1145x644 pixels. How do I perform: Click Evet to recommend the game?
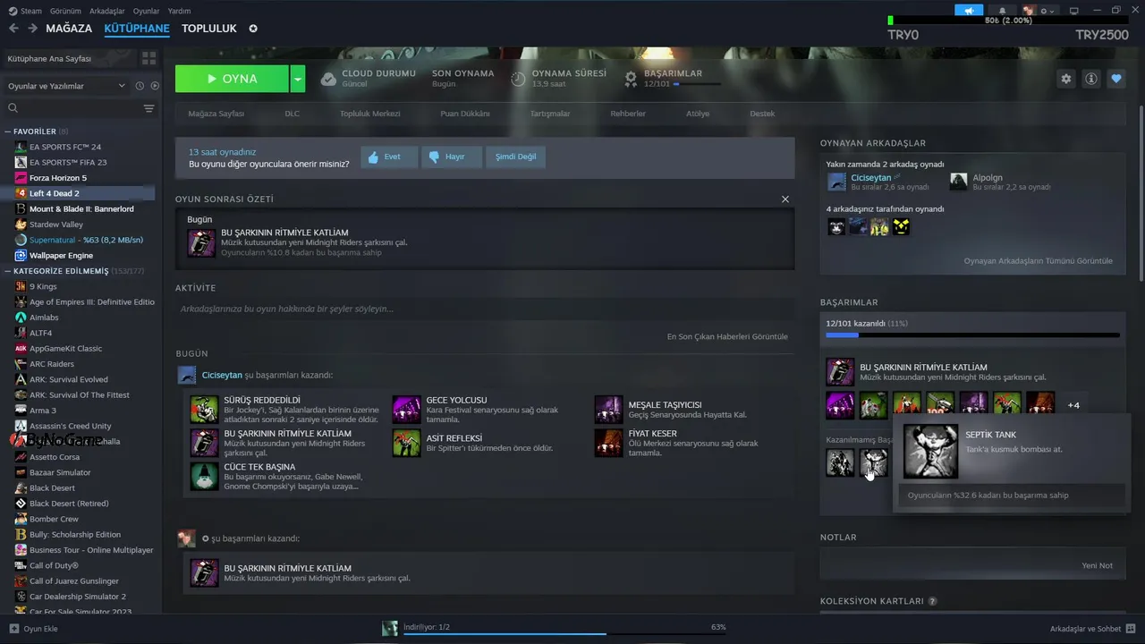pyautogui.click(x=389, y=157)
